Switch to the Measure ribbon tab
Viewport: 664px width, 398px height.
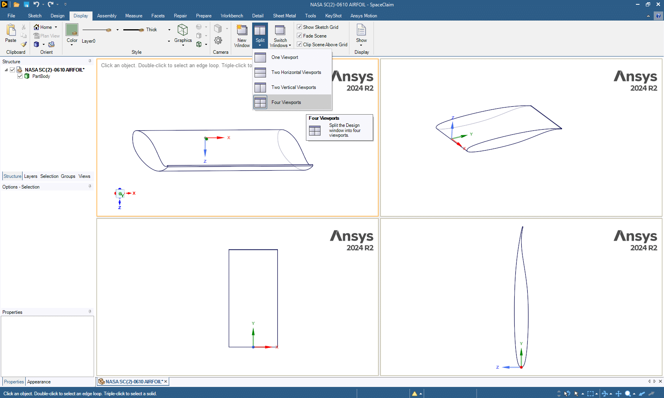pos(134,16)
